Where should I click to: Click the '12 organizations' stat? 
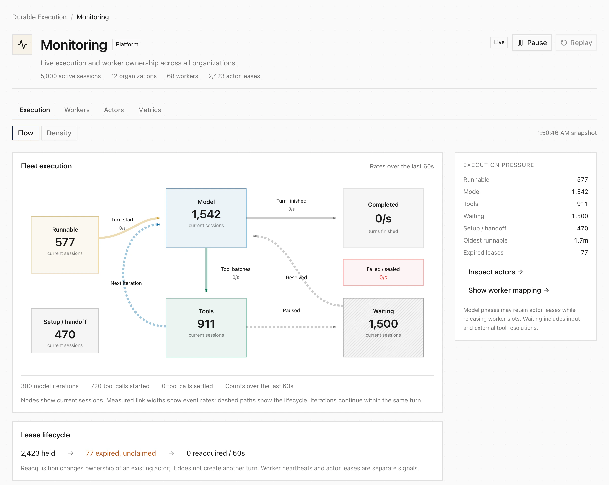(134, 76)
